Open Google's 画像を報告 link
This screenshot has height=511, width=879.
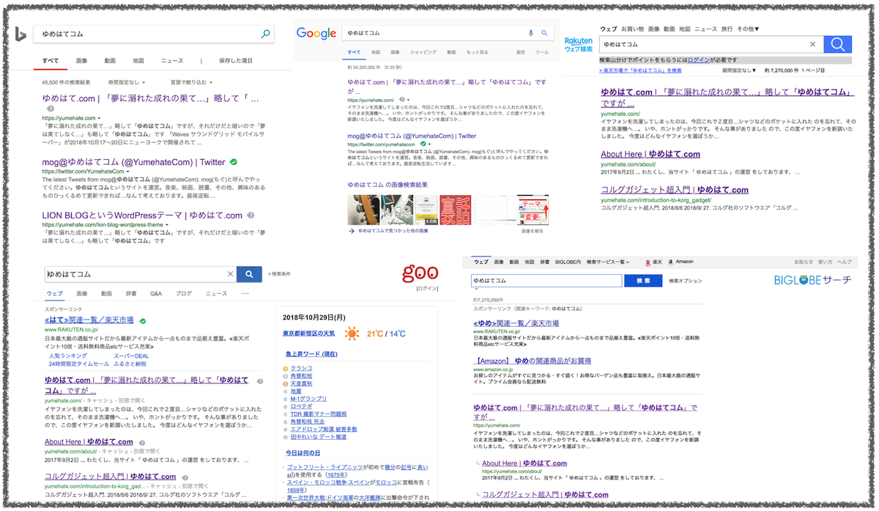pyautogui.click(x=533, y=231)
